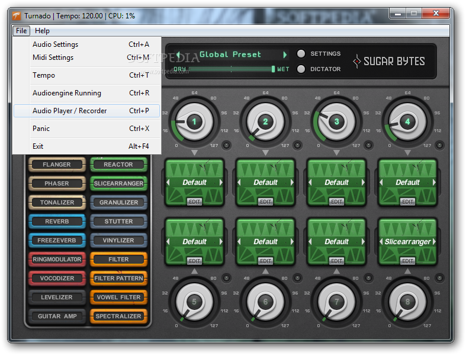The width and height of the screenshot is (466, 355).
Task: Select Midi Settings menu entry
Action: (87, 57)
